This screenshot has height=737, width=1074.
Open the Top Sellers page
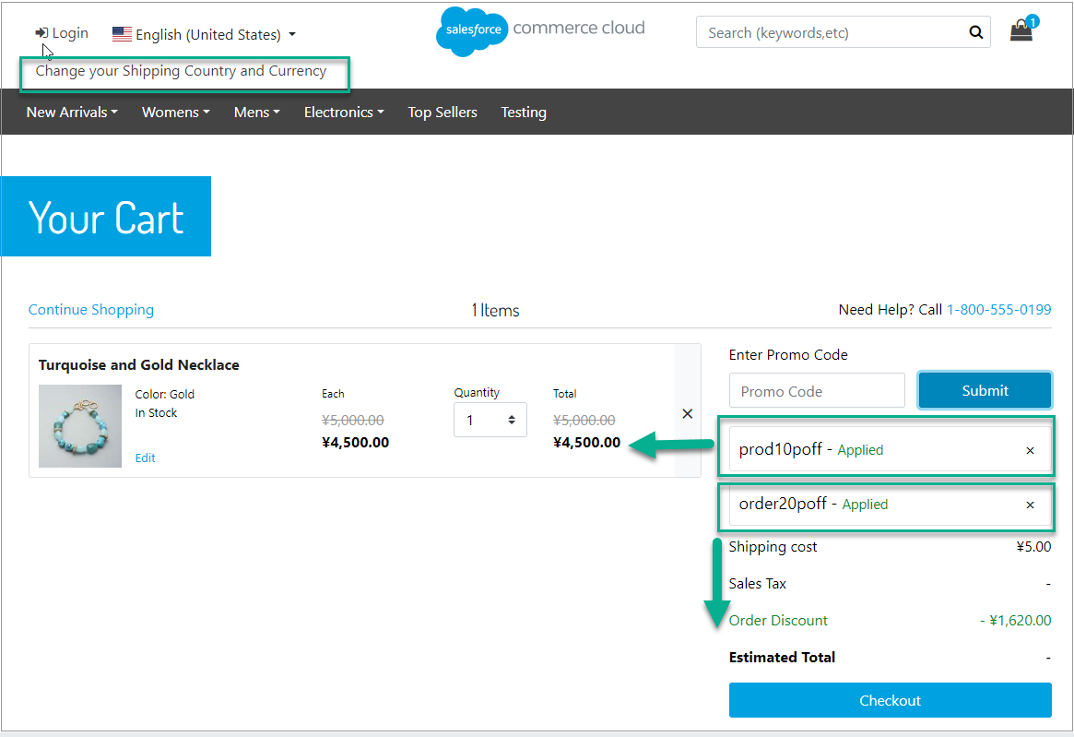point(443,113)
